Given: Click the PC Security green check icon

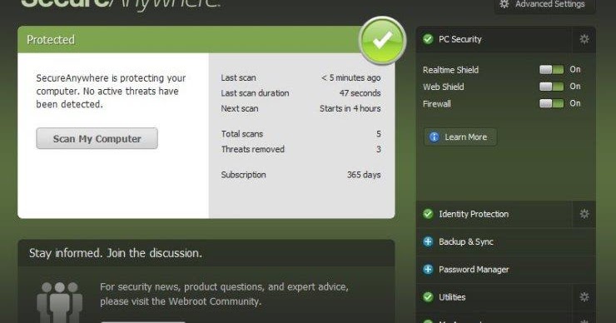Looking at the screenshot, I should (x=428, y=39).
